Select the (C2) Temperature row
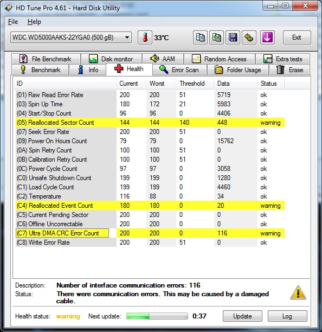 [x=150, y=196]
